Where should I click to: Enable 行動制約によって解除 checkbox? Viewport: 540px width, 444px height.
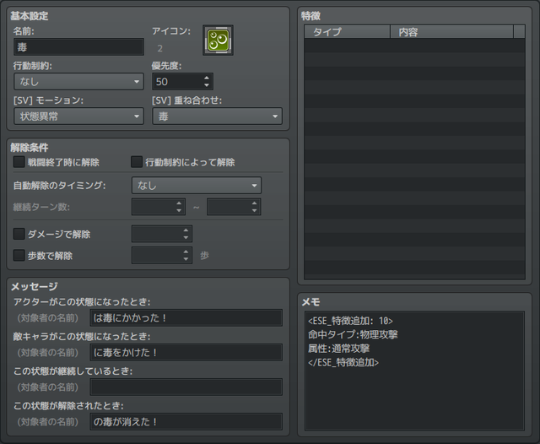pos(137,162)
